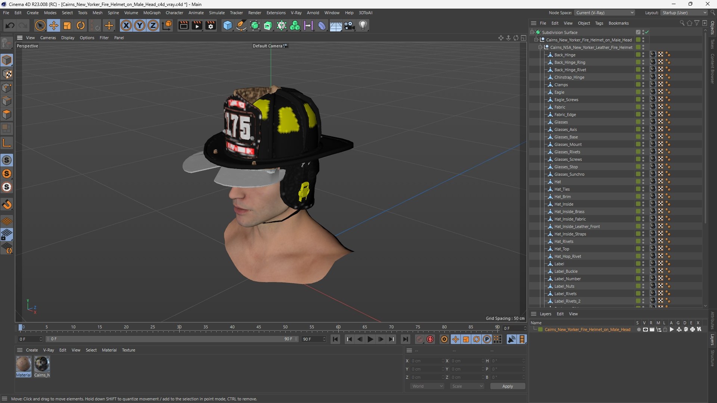The width and height of the screenshot is (717, 403).
Task: Play the animation forward
Action: 370,339
